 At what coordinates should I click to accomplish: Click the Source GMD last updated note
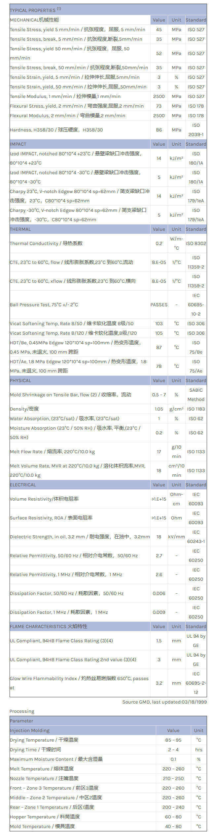point(164,702)
